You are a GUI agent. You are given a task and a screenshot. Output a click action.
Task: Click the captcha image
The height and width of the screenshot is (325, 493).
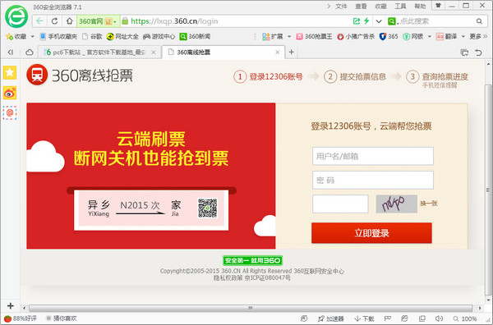[397, 204]
